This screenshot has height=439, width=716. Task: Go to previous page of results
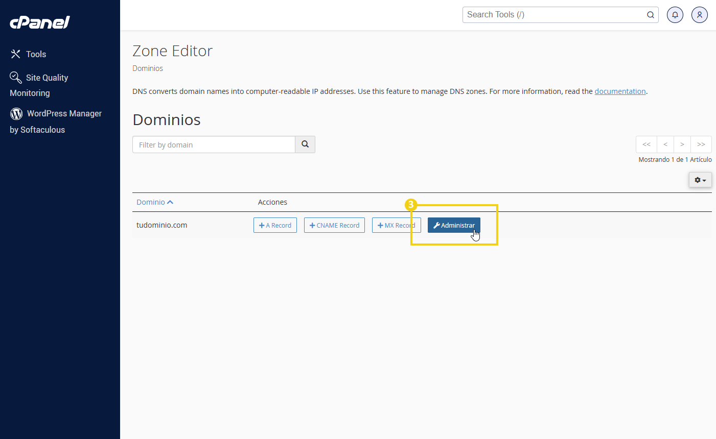[x=665, y=144]
